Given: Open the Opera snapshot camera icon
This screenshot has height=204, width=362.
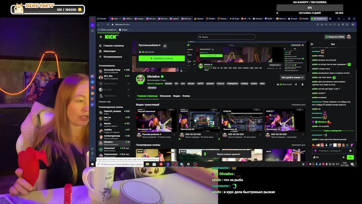Looking at the screenshot, I should (x=322, y=24).
